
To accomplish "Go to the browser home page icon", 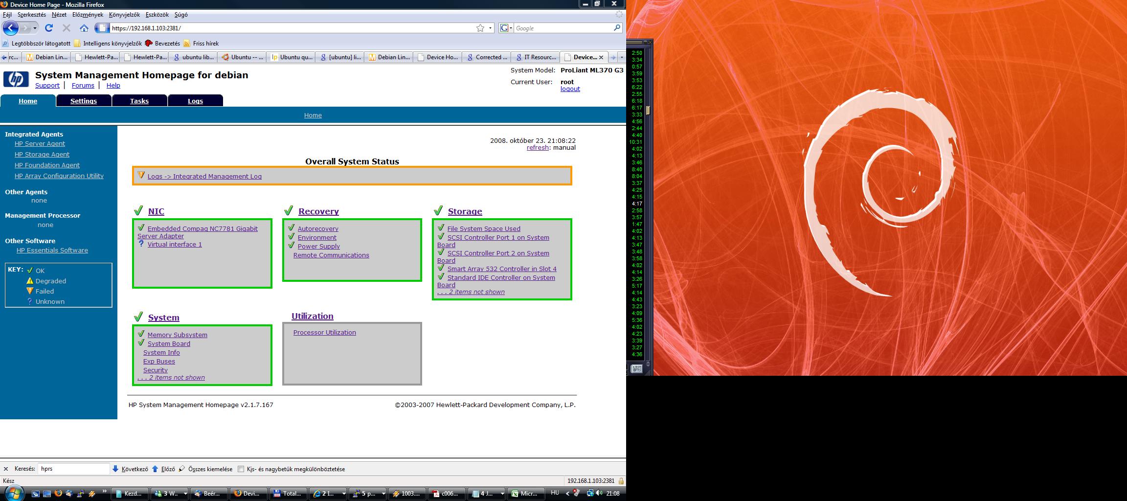I will pyautogui.click(x=84, y=28).
